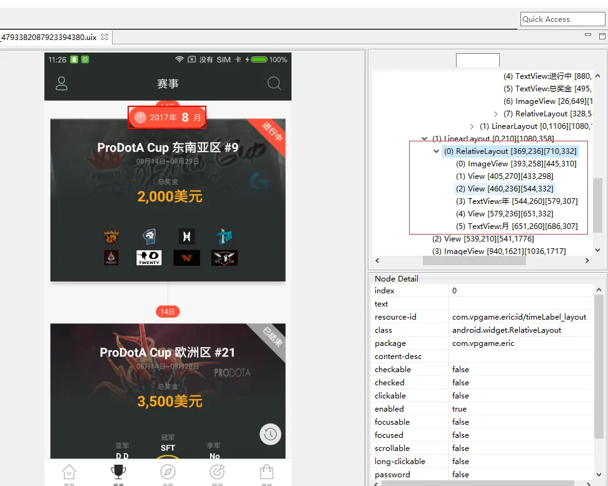Open the user profile icon in the app header

(61, 83)
